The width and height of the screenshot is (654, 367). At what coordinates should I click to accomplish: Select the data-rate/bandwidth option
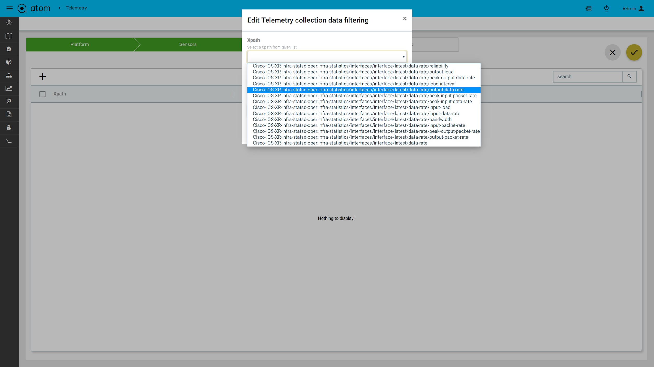click(364, 120)
